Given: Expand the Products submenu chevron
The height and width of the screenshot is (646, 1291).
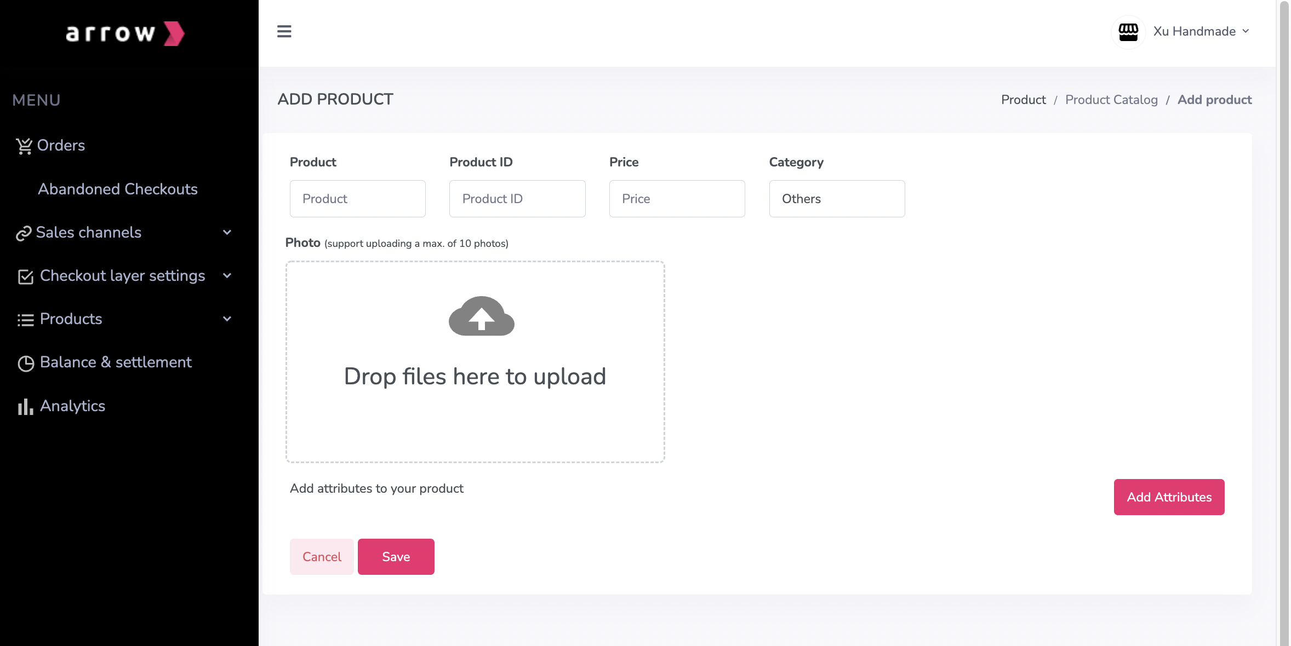Looking at the screenshot, I should coord(227,319).
